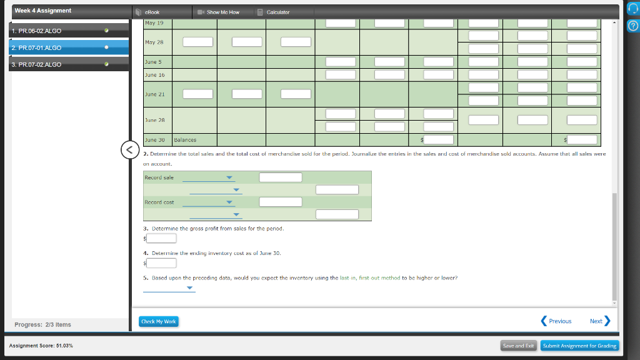Open Record sale debit account dropdown
The image size is (640, 360).
(208, 177)
